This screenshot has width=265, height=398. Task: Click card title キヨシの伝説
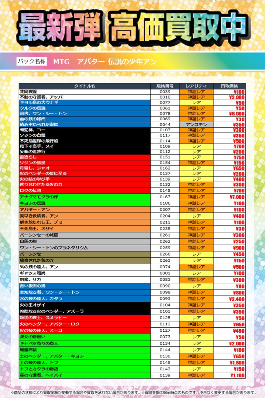click(33, 203)
